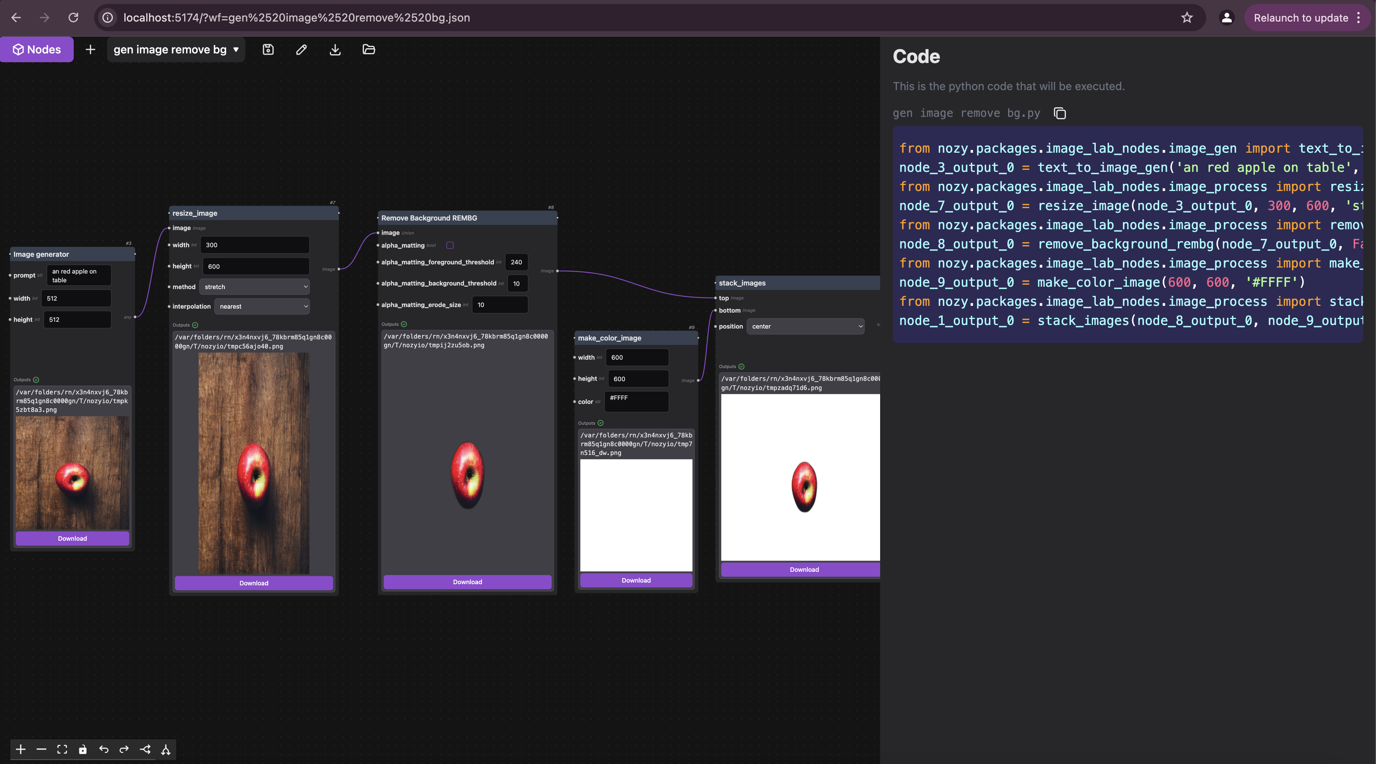Click the horizontal layout split-arrows icon
The height and width of the screenshot is (764, 1376).
(x=145, y=750)
